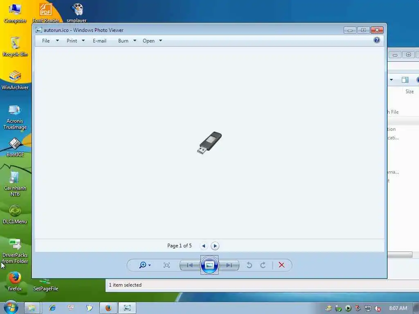This screenshot has height=314, width=419.
Task: Go to next page of the icon
Action: tap(215, 246)
